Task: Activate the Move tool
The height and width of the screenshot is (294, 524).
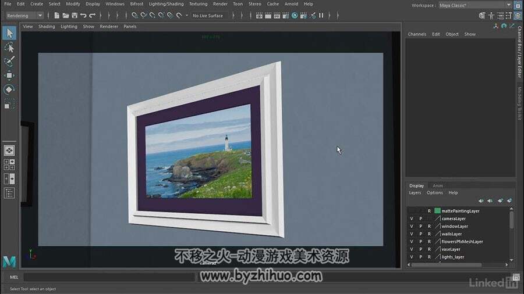Action: click(9, 76)
